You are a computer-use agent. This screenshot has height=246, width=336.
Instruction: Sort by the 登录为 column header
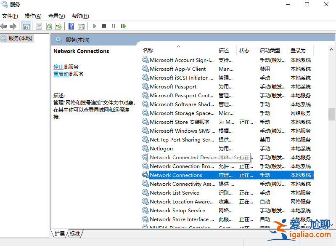tap(300, 51)
